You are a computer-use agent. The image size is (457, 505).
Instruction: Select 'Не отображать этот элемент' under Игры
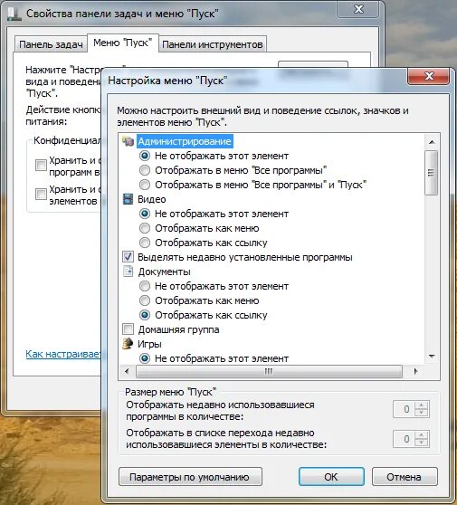(x=145, y=358)
